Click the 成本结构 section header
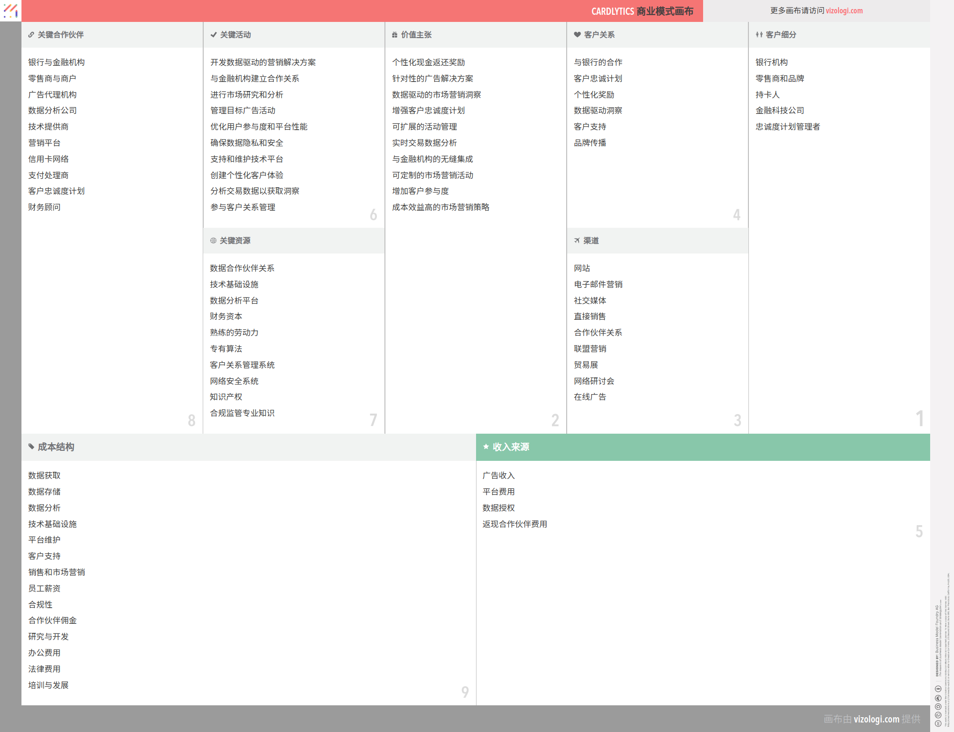 55,447
